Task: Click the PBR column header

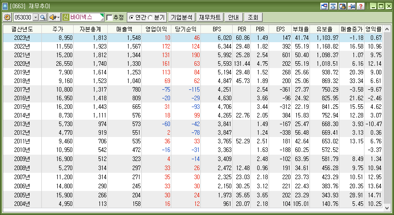Action: (x=260, y=29)
